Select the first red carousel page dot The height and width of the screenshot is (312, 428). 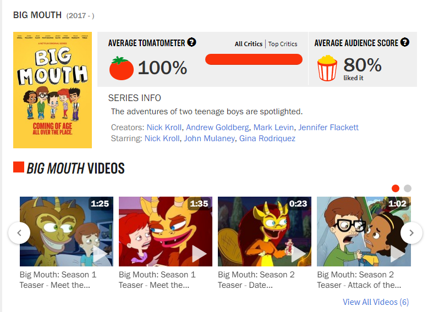396,188
